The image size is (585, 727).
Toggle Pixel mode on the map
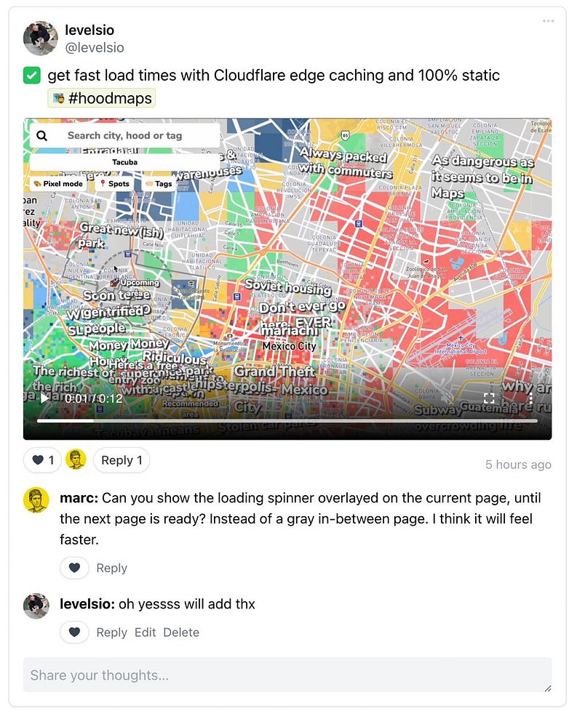coord(58,184)
